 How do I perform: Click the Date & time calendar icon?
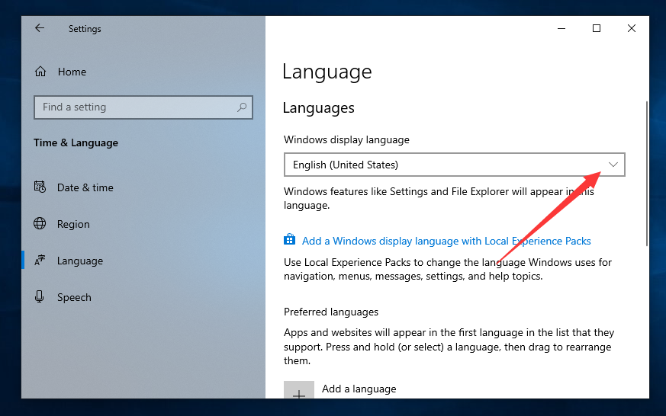pyautogui.click(x=40, y=187)
